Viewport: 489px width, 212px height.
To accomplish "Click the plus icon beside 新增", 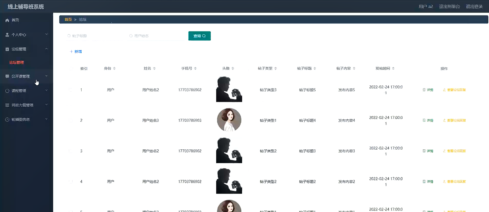I will pyautogui.click(x=71, y=52).
